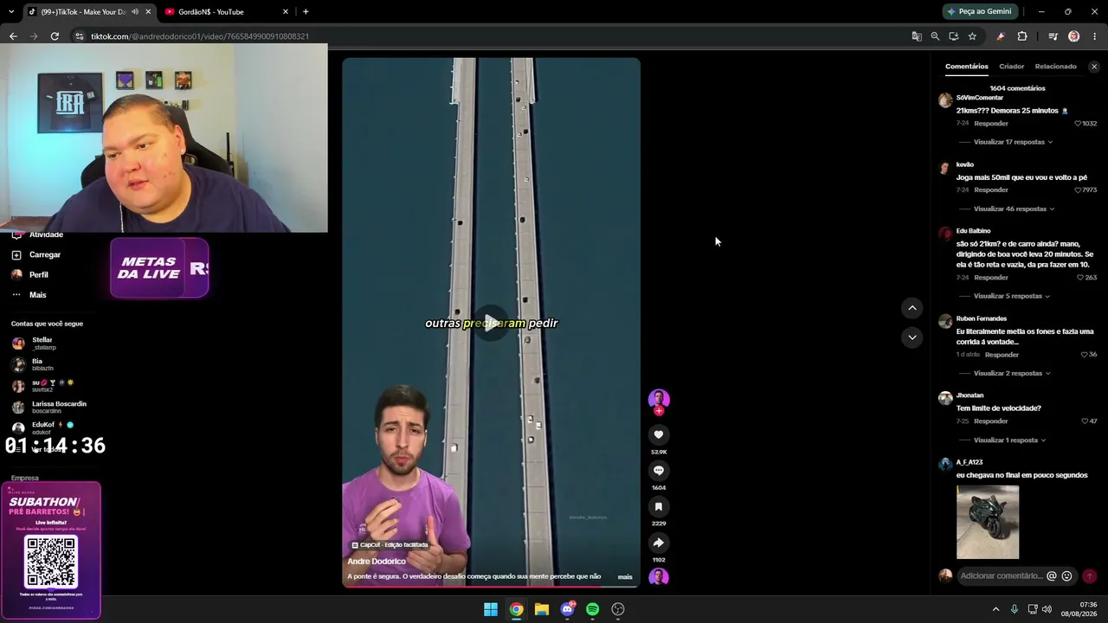The image size is (1108, 623).
Task: Focus the 'Adicionar comentário' input field
Action: (x=1002, y=576)
